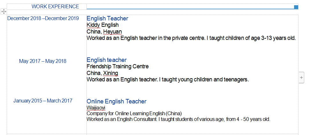Image resolution: width=310 pixels, height=135 pixels.
Task: Click the English Consultant description sentence
Action: pyautogui.click(x=178, y=119)
